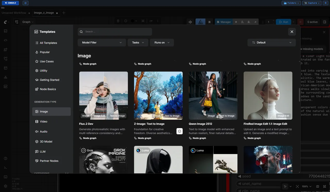Screen dimensions: 330x192
Task: Click the trash delete icon in toolbar
Action: 118,21
